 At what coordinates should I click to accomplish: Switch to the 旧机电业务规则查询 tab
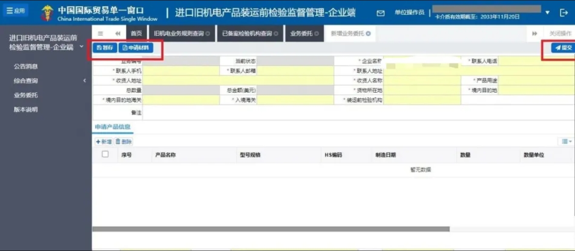179,34
